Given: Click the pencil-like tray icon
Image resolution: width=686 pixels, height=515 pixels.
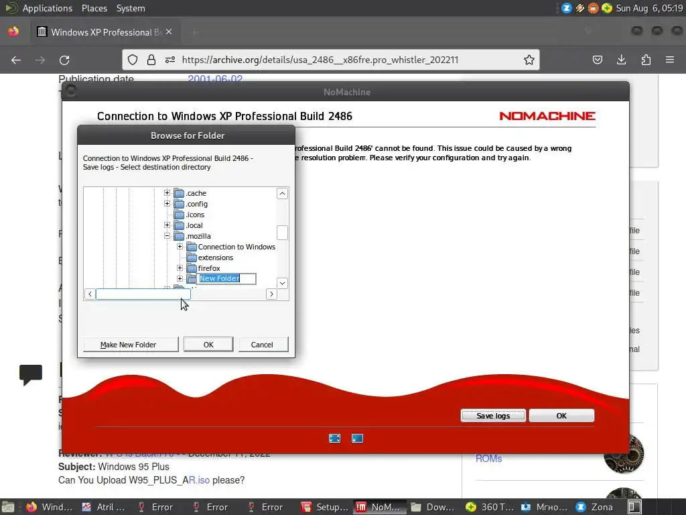Looking at the screenshot, I should coord(579,8).
